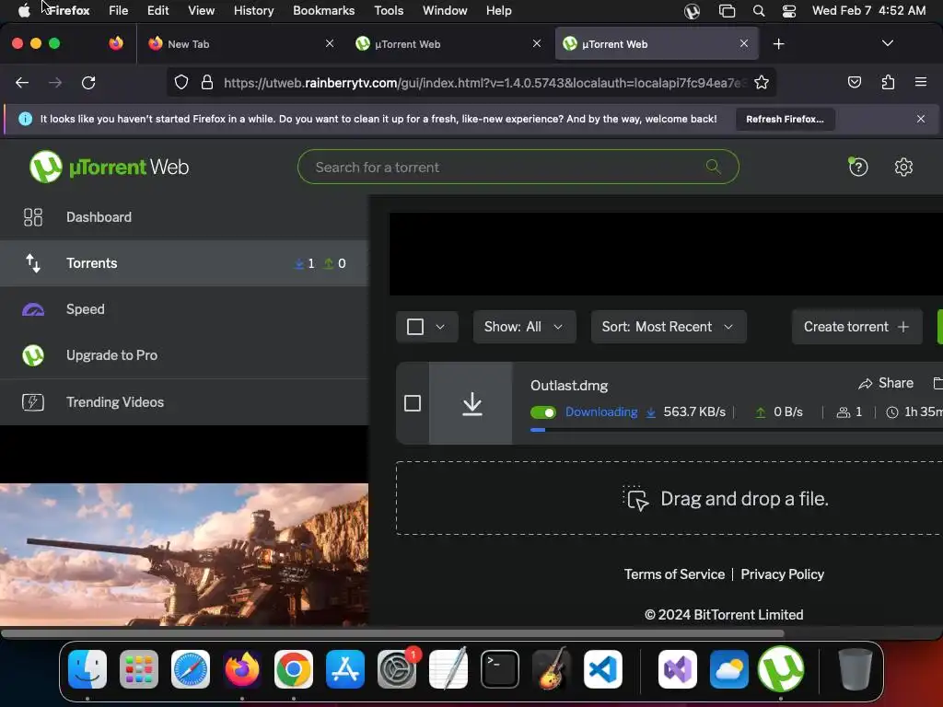Click the site padlock icon
943x707 pixels.
pyautogui.click(x=207, y=82)
